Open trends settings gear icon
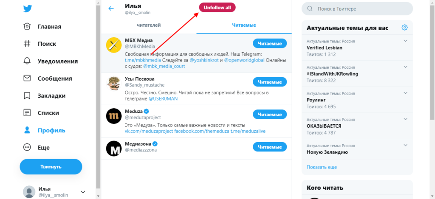 pos(405,28)
